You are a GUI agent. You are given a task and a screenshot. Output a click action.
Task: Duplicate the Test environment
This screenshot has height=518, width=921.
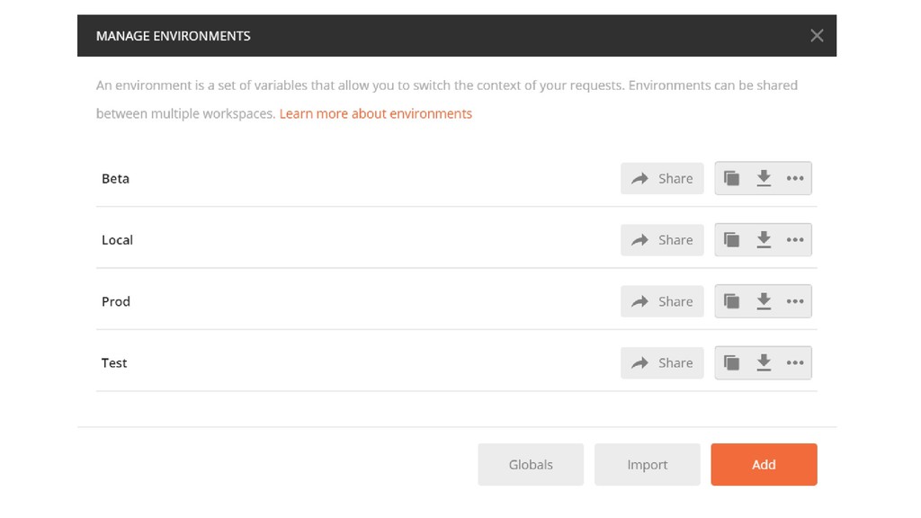(x=731, y=363)
